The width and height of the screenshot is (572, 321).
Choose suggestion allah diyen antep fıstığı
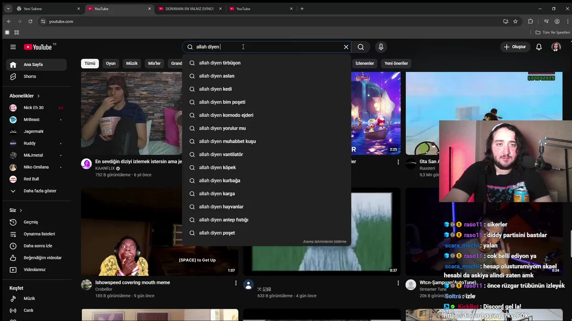(266, 220)
